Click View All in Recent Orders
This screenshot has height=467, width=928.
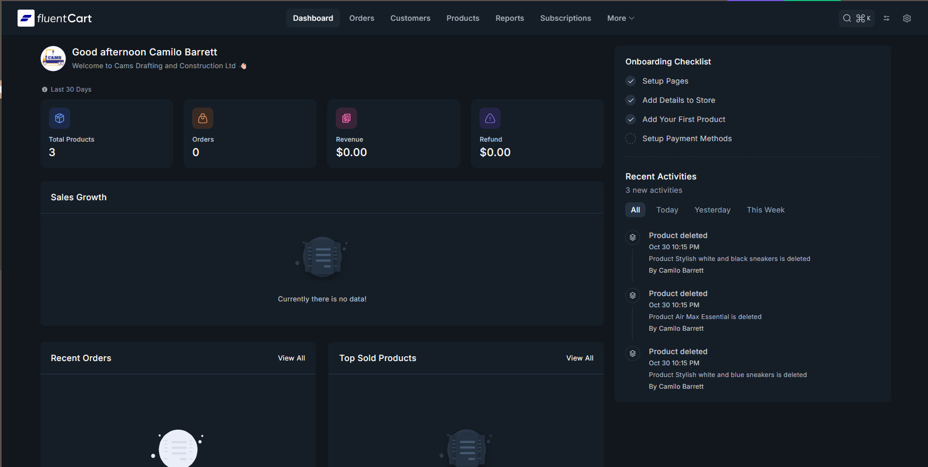pos(291,358)
